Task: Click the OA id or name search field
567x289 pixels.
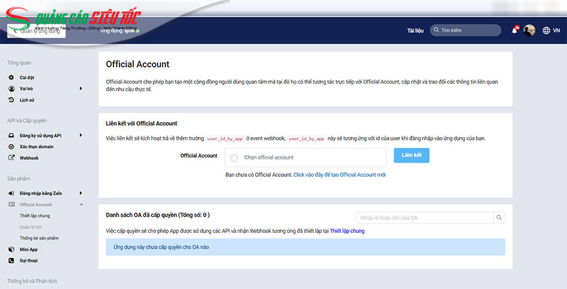Action: click(x=424, y=217)
